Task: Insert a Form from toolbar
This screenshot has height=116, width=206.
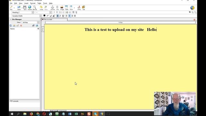Action: click(x=71, y=8)
